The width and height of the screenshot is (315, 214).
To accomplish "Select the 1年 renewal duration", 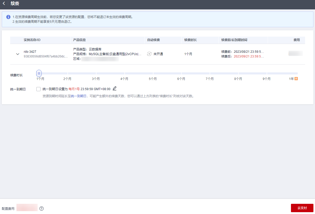I will click(x=291, y=79).
